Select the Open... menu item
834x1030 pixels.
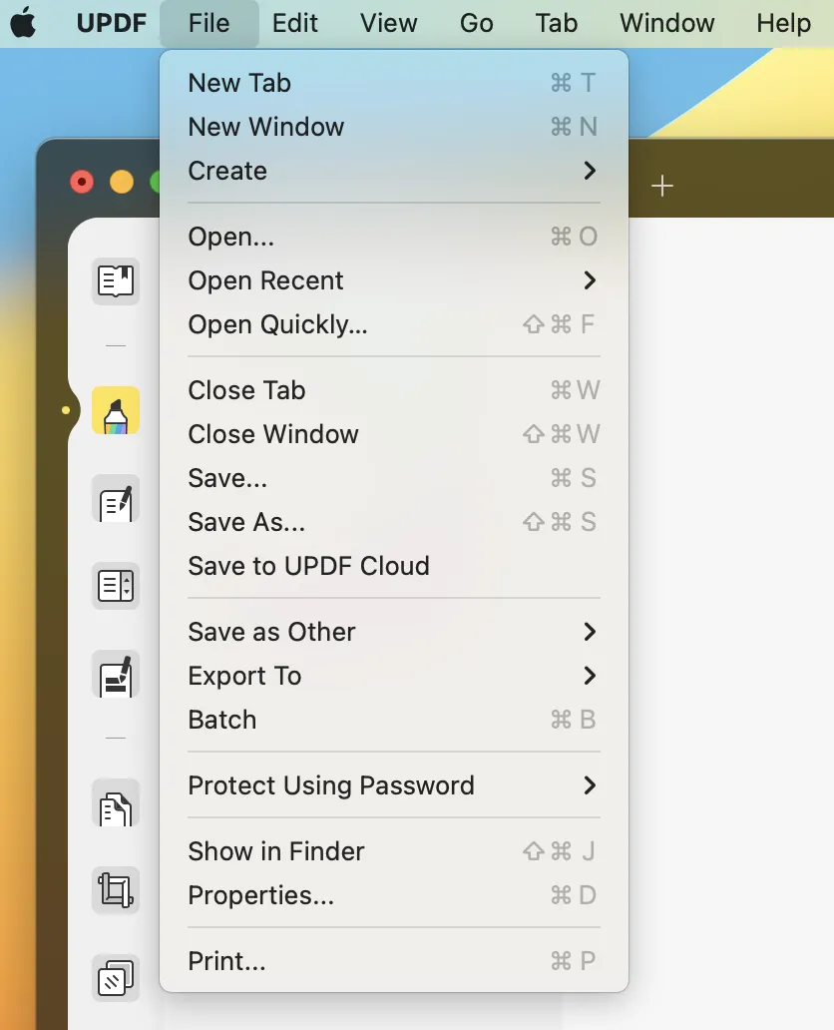(394, 237)
